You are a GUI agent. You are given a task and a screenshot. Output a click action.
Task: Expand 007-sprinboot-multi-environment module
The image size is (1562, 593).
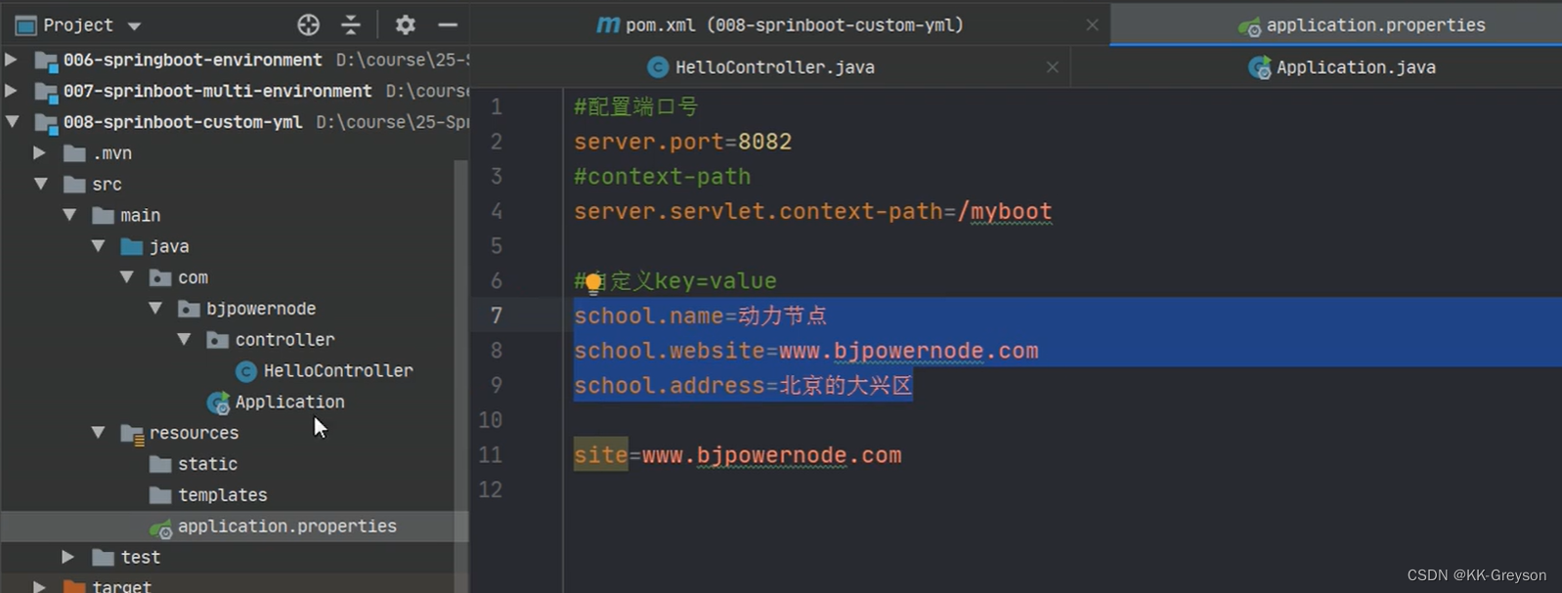(x=11, y=91)
